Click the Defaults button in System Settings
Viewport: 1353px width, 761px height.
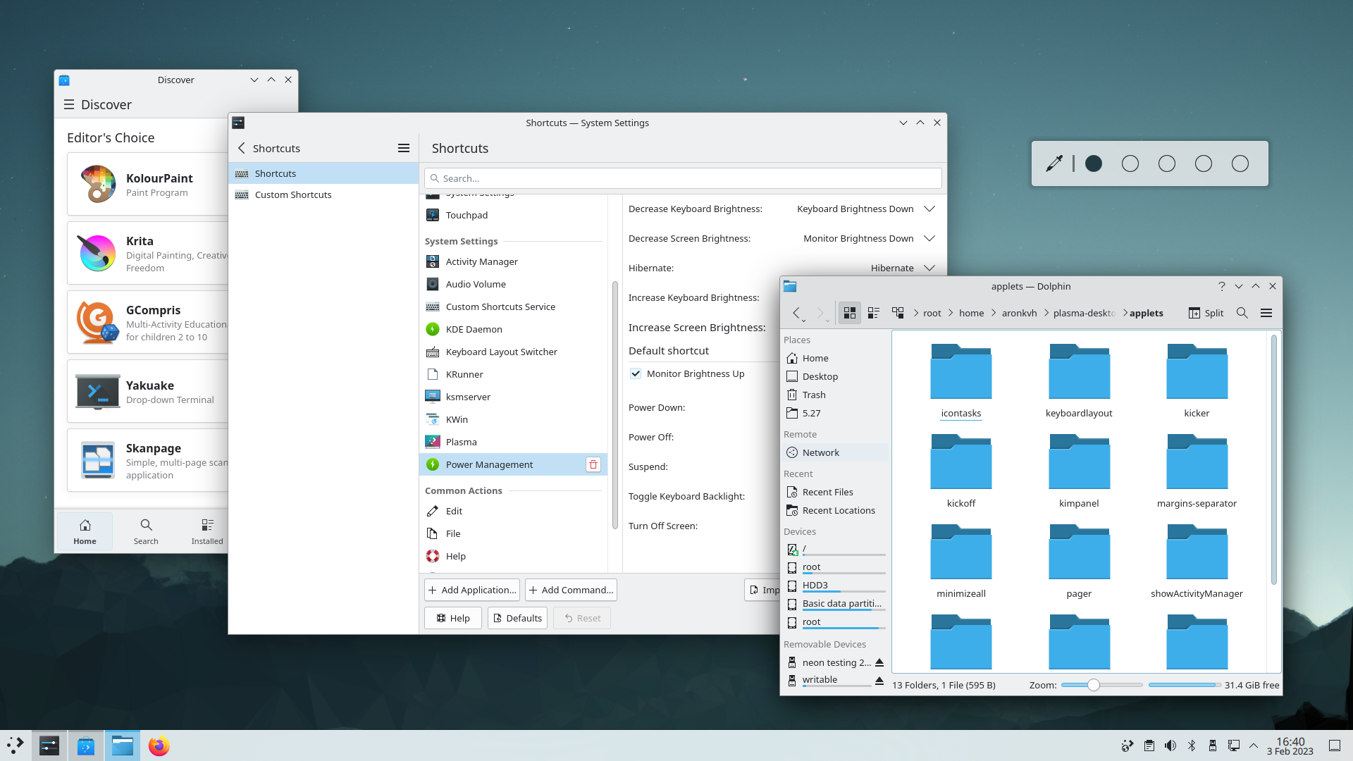point(518,618)
